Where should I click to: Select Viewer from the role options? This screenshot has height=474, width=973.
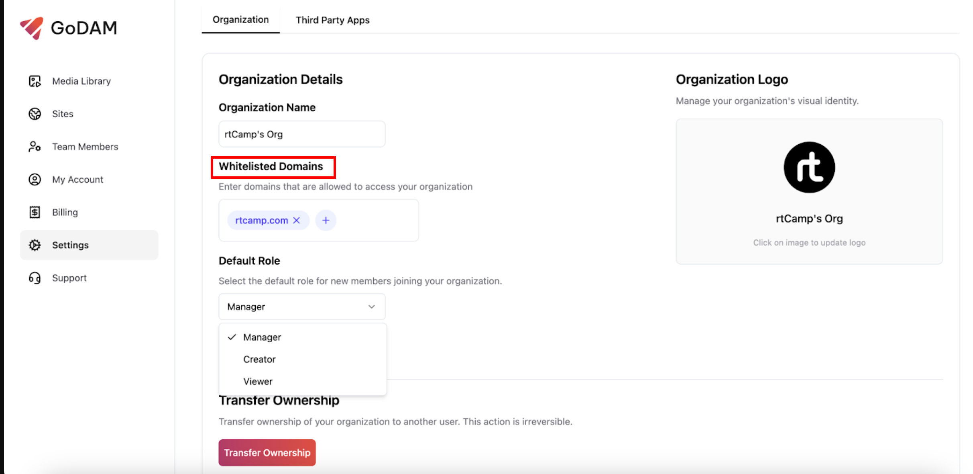click(x=258, y=381)
